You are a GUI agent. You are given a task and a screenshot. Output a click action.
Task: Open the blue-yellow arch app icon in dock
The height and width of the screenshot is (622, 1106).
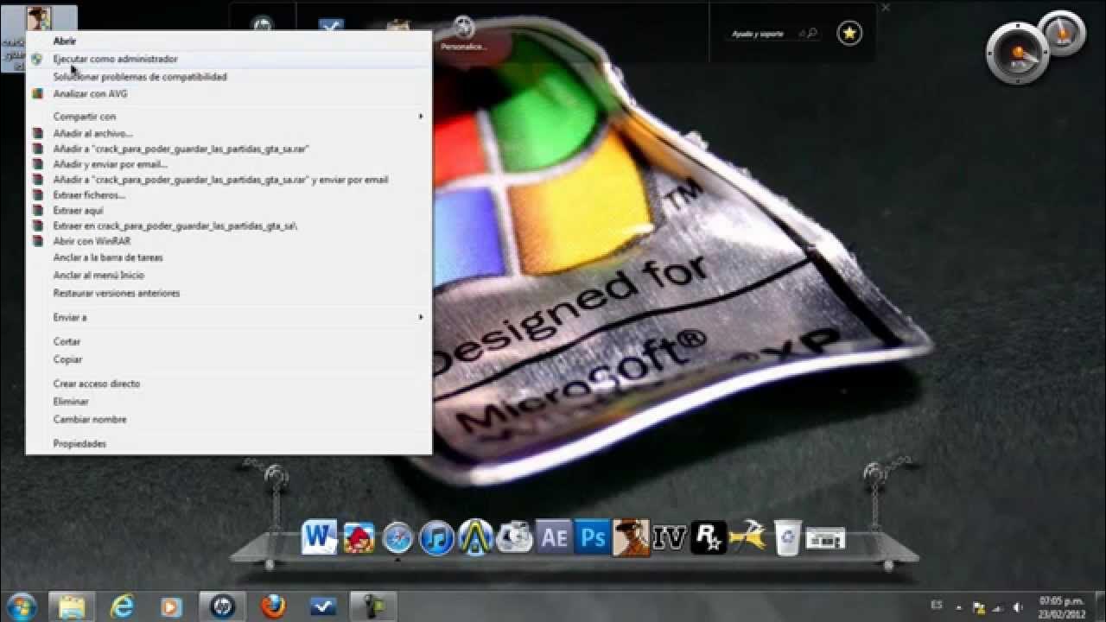tap(475, 537)
